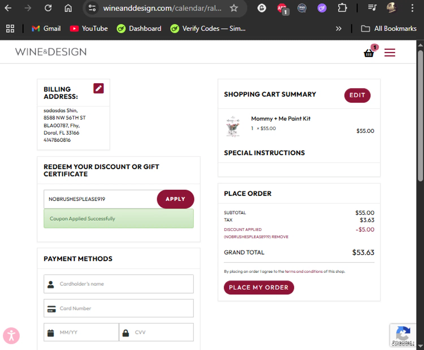Remove the NOBRUSHESPLEASE919 discount

tap(280, 237)
